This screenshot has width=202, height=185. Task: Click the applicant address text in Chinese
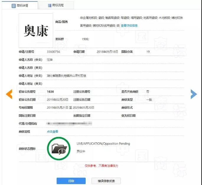pos(66,76)
